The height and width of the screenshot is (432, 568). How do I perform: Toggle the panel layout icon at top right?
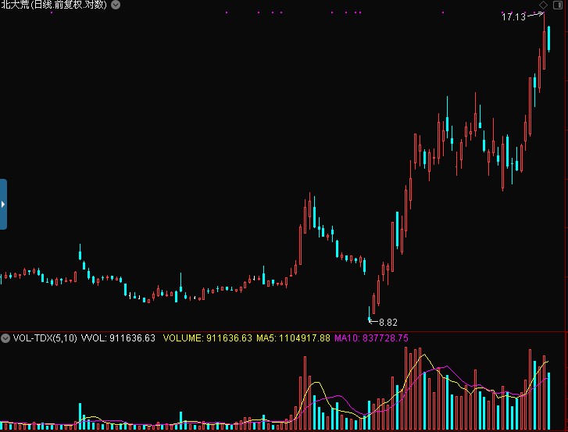pyautogui.click(x=558, y=5)
